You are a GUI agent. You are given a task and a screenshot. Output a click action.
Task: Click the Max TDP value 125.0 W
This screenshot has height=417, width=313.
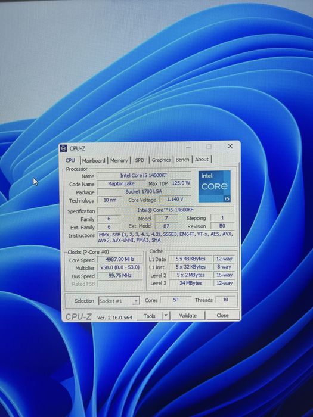click(181, 183)
